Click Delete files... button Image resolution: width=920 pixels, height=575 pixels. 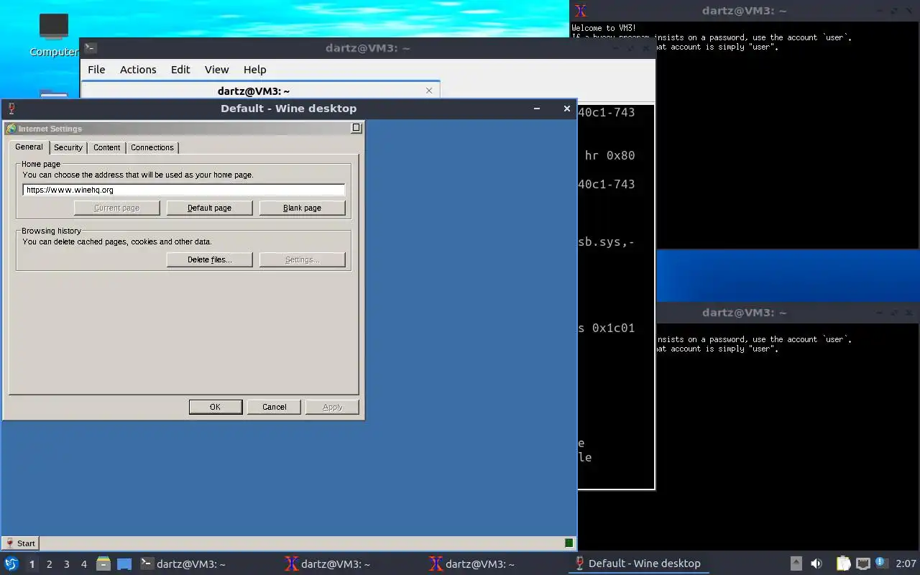pyautogui.click(x=210, y=259)
